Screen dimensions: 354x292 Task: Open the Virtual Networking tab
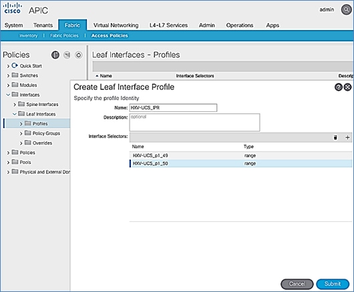(x=116, y=25)
